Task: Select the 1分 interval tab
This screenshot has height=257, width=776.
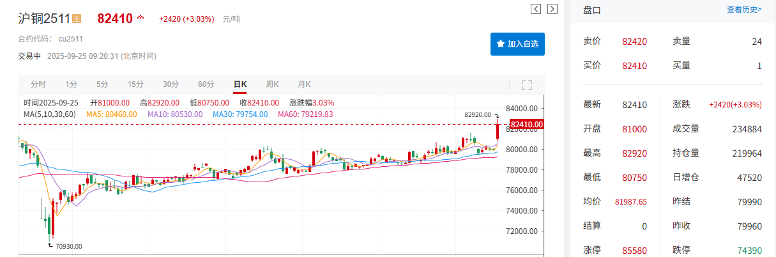Action: click(71, 84)
